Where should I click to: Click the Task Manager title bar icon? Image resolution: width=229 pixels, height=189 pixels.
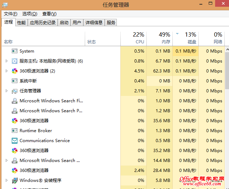pos(5,5)
